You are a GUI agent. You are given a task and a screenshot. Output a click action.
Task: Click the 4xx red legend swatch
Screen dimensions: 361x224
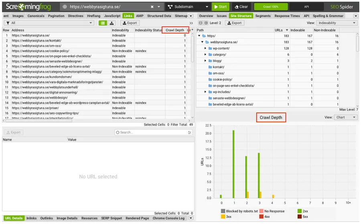coord(261,217)
